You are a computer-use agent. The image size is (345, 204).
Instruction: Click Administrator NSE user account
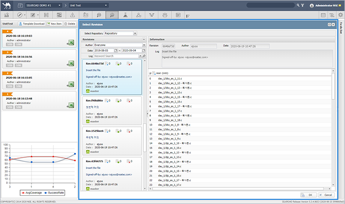(x=325, y=5)
